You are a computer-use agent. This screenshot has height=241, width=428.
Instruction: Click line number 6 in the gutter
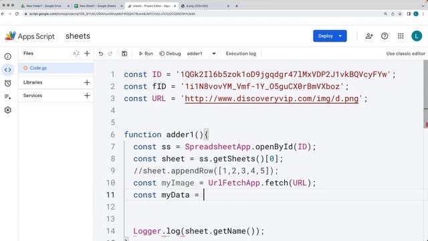click(113, 135)
